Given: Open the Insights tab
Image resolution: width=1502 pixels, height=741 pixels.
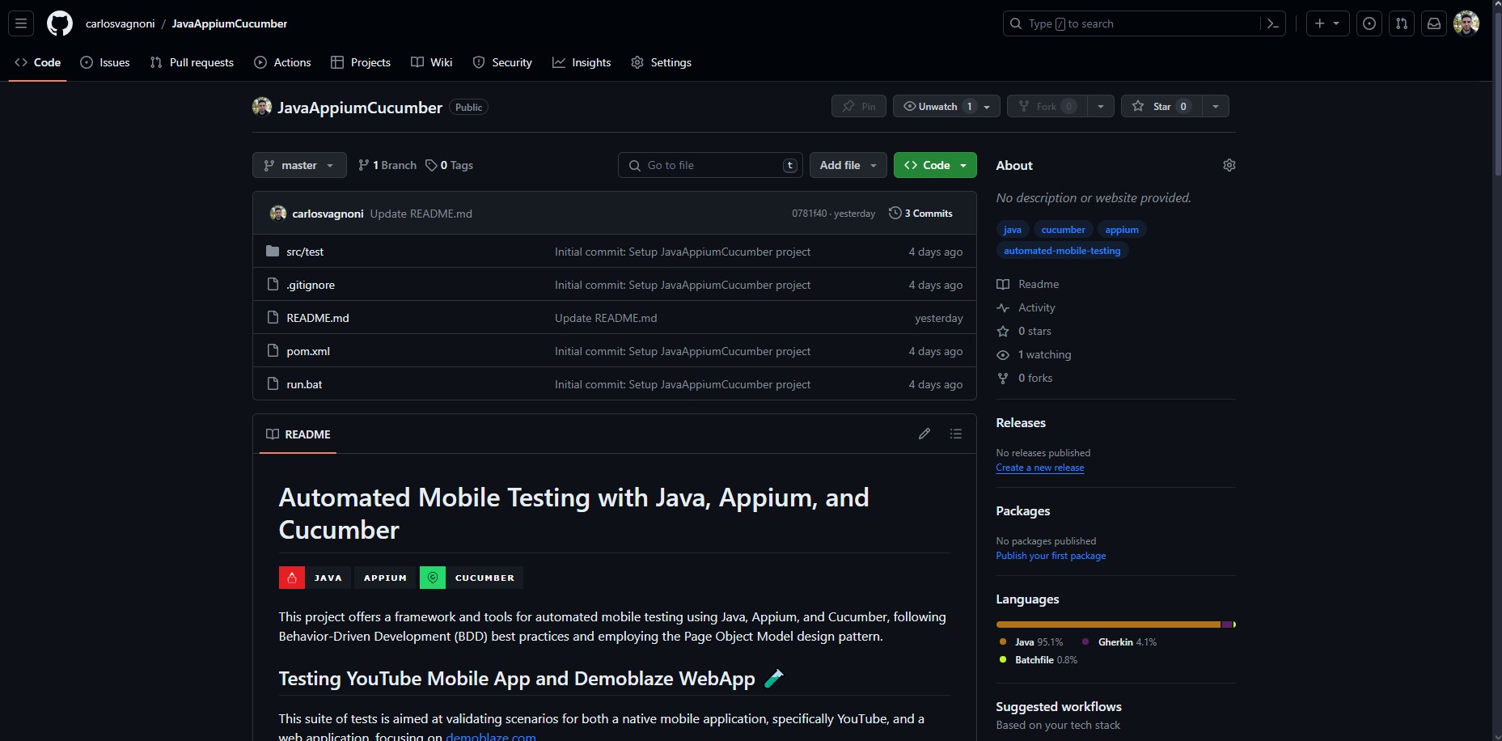Looking at the screenshot, I should pos(582,62).
